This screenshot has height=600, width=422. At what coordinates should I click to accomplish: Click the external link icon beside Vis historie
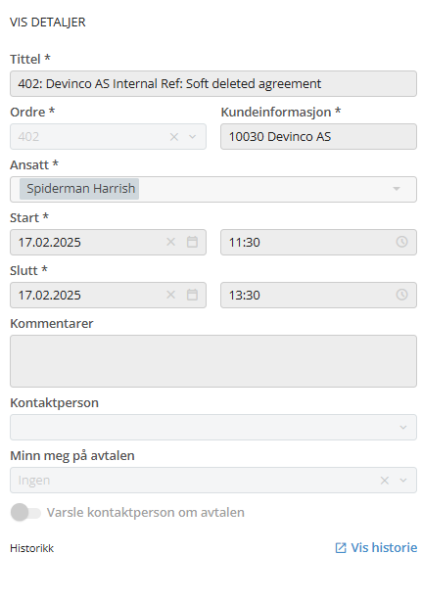341,548
